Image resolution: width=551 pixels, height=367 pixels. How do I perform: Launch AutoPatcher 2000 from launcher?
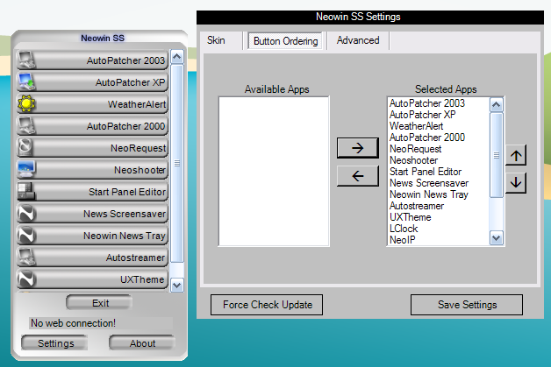(92, 125)
